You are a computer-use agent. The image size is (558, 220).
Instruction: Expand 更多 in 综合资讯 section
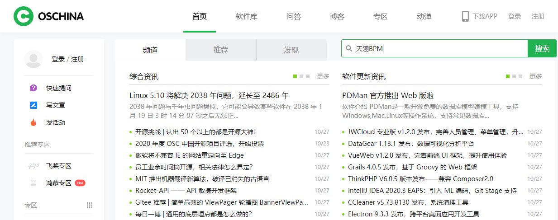point(323,76)
